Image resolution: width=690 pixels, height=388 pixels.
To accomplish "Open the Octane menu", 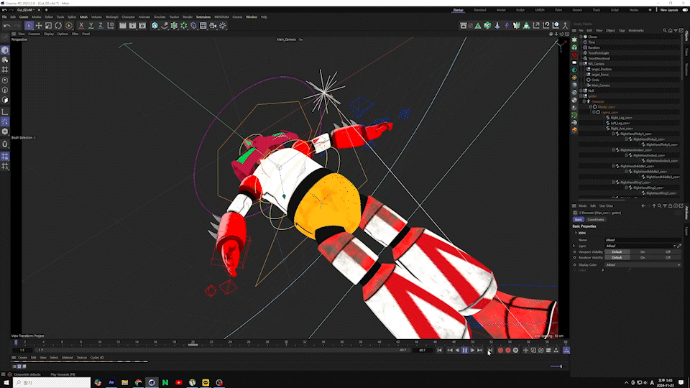I will coord(237,17).
